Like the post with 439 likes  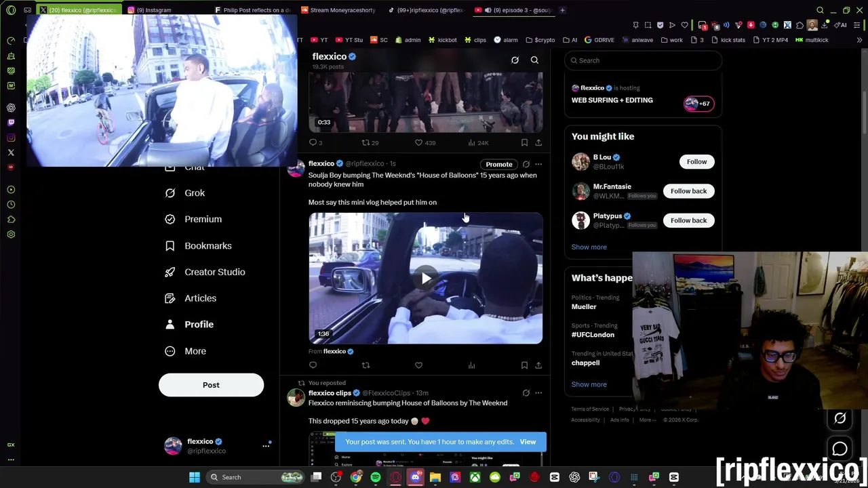[425, 143]
